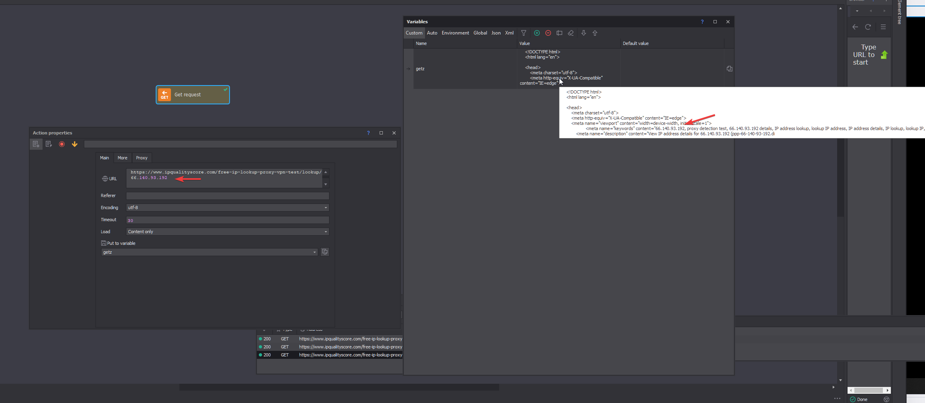The height and width of the screenshot is (403, 925).
Task: Click the rename variable icon in Variables toolbar
Action: [x=559, y=33]
